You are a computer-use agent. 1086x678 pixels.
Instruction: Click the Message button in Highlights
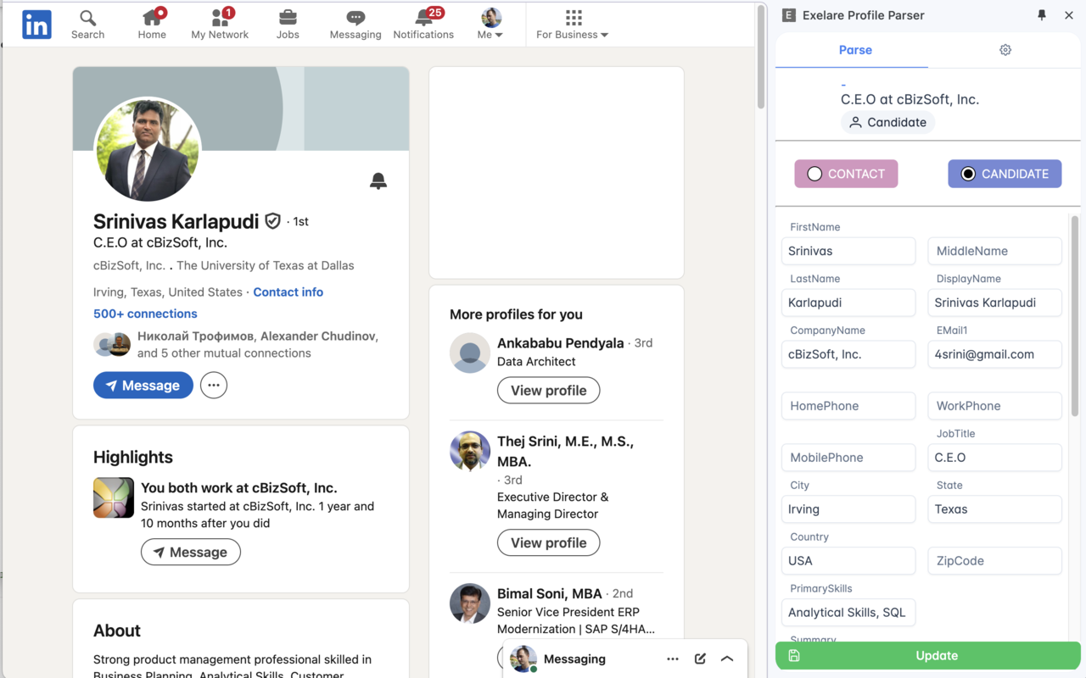tap(191, 552)
